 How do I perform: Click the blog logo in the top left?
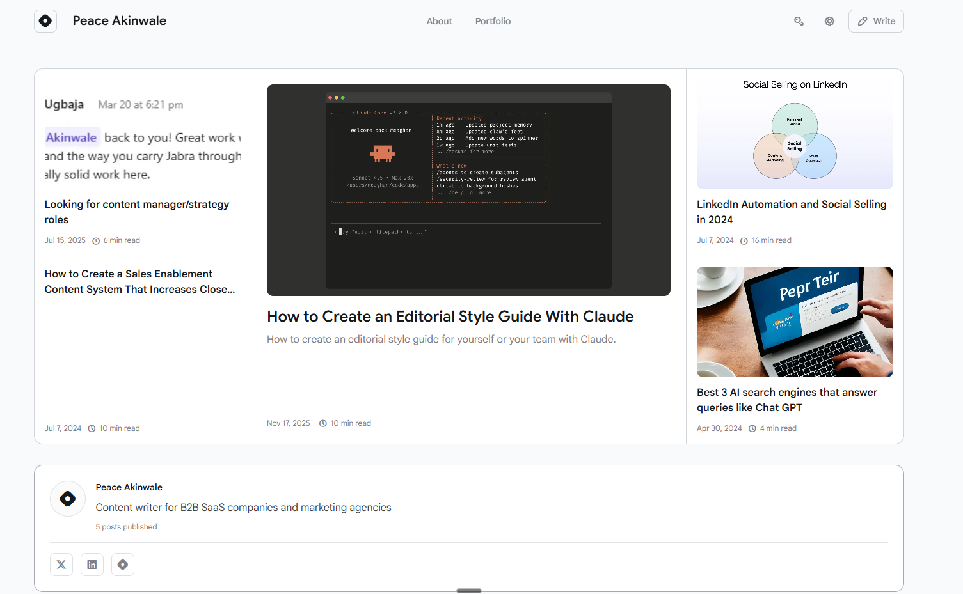coord(45,20)
